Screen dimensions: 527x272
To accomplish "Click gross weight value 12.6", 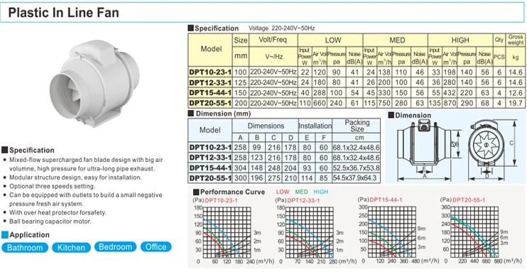I will pyautogui.click(x=515, y=93).
